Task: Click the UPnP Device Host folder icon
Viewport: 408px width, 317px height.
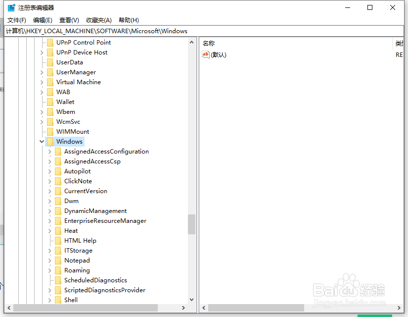Action: 50,53
